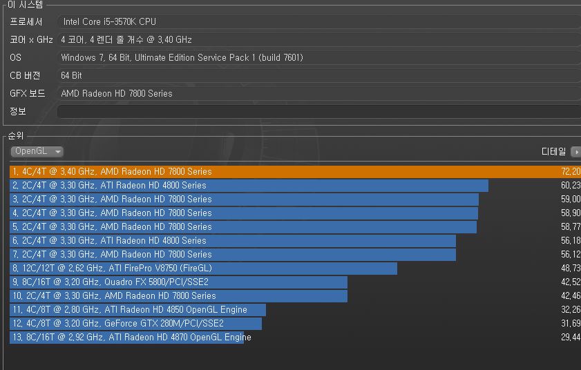Click the processor field Intel Core i5-3570K CPU
581x370 pixels.
tap(319, 22)
